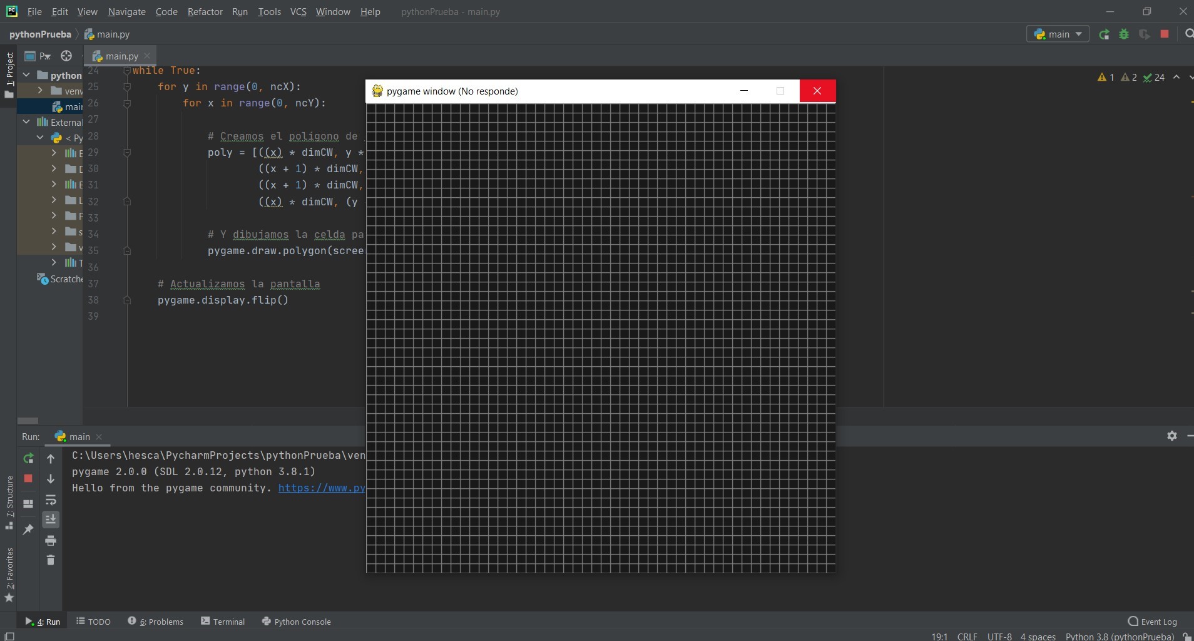Toggle soft-wrap in the console output
This screenshot has width=1194, height=641.
coord(51,500)
